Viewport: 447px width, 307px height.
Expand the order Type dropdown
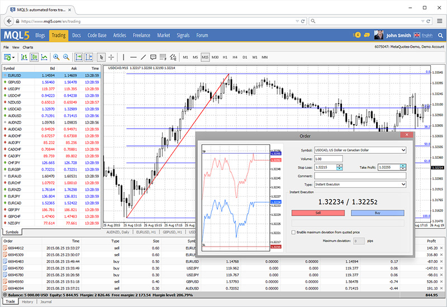click(402, 183)
